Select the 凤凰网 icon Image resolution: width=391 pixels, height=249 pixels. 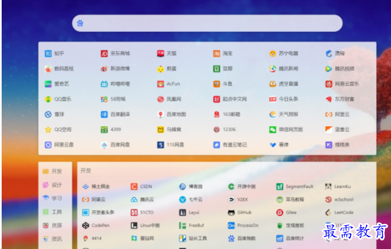point(160,99)
